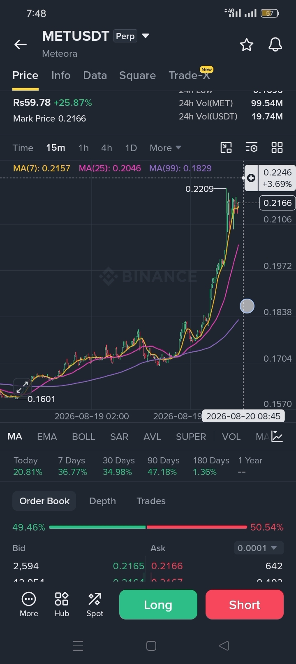Image resolution: width=296 pixels, height=664 pixels.
Task: Toggle the VOL indicator
Action: tap(231, 437)
